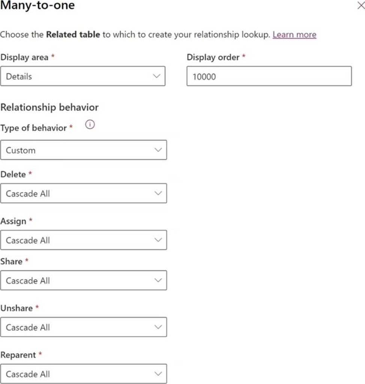Image resolution: width=365 pixels, height=384 pixels.
Task: Expand the Type of behavior Custom dropdown
Action: (84, 150)
